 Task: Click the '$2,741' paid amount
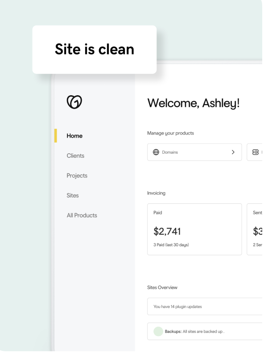(x=167, y=232)
